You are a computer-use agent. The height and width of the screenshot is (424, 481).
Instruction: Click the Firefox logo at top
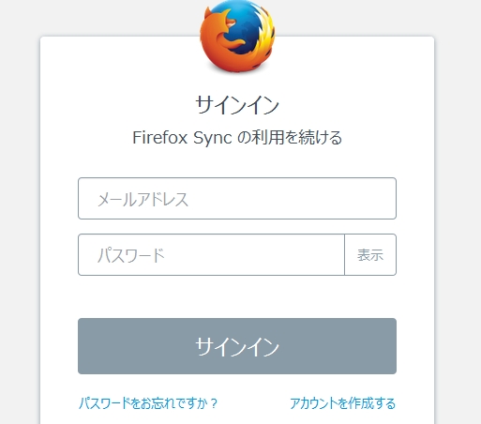(237, 37)
